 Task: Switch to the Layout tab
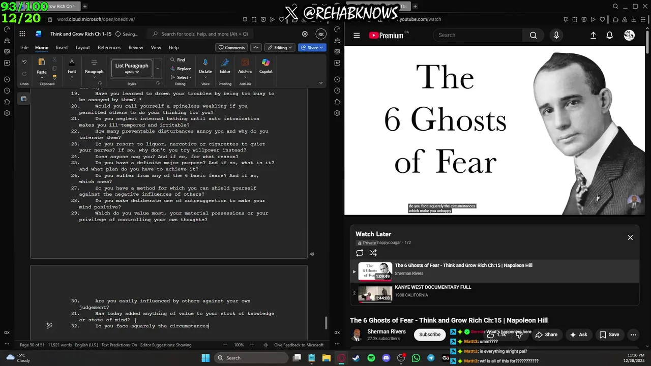82,47
